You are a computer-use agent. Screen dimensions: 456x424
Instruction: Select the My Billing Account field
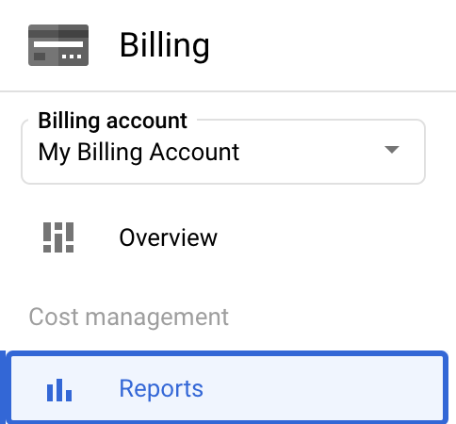point(223,152)
